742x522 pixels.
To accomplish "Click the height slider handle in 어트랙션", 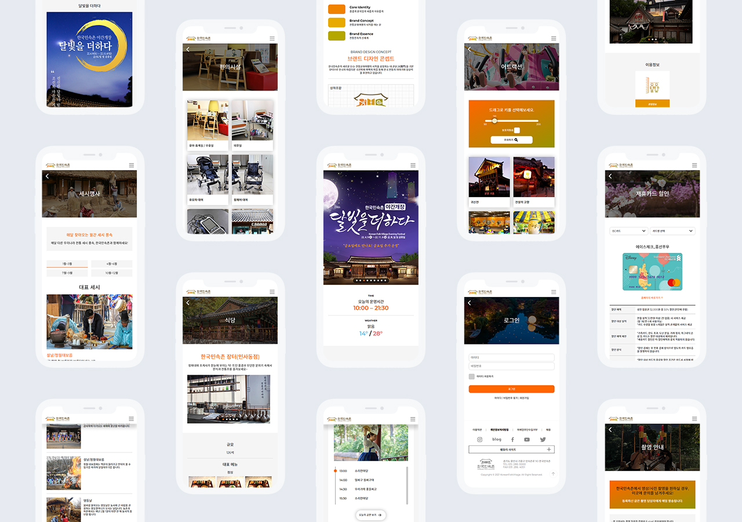I will (x=494, y=121).
